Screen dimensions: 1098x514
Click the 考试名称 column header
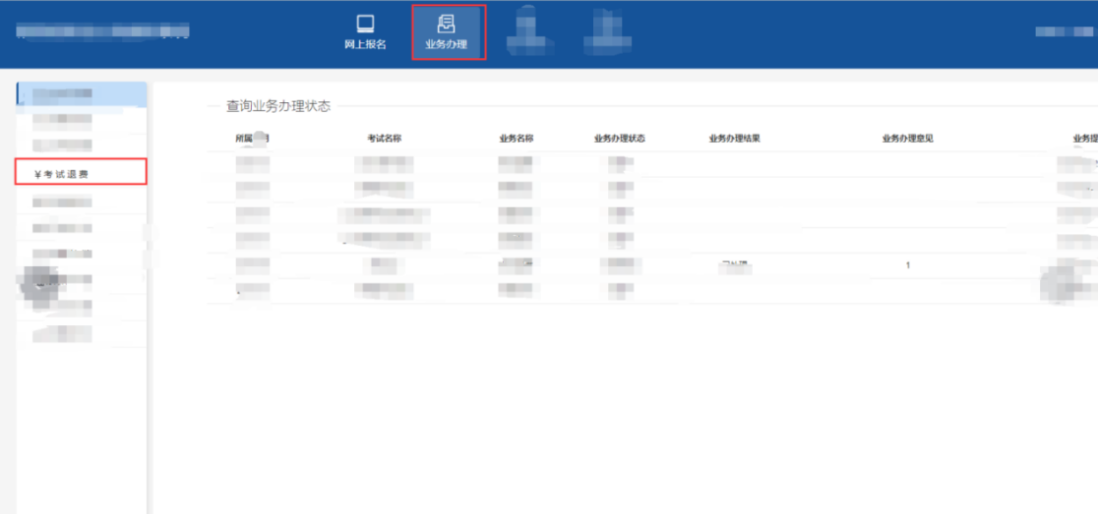coord(384,139)
